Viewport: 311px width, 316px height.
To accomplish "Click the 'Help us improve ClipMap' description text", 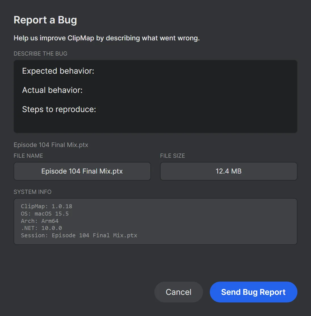I will pyautogui.click(x=107, y=38).
